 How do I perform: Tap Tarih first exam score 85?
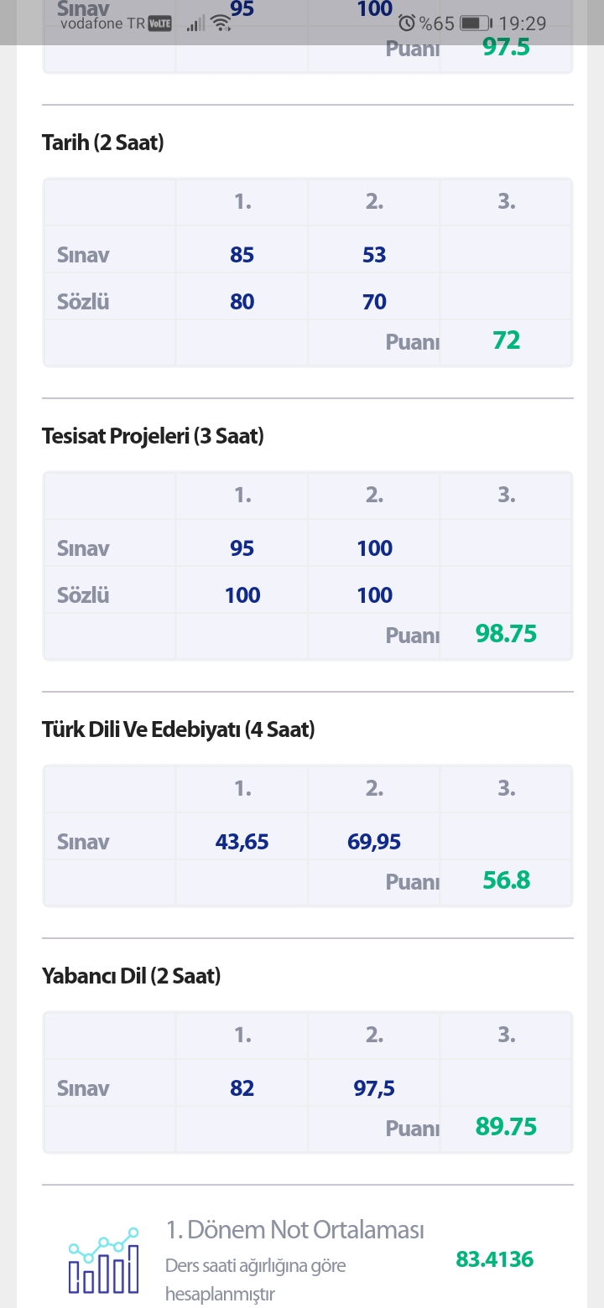click(242, 254)
